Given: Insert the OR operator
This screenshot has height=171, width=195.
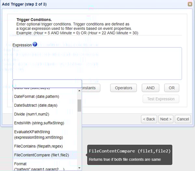Looking at the screenshot, I should point(172,88).
